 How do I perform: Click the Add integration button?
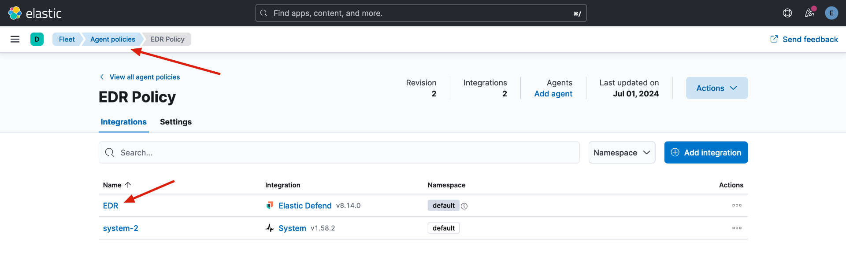point(706,153)
